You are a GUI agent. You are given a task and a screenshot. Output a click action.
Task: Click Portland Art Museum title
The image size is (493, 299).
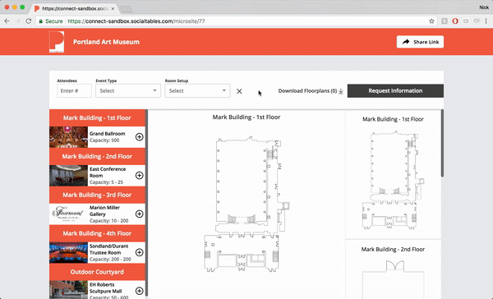click(x=106, y=42)
